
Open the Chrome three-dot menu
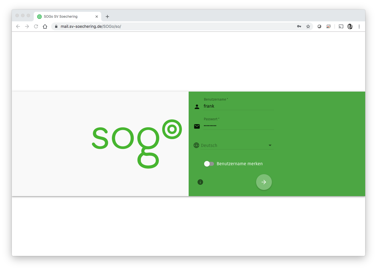point(359,26)
